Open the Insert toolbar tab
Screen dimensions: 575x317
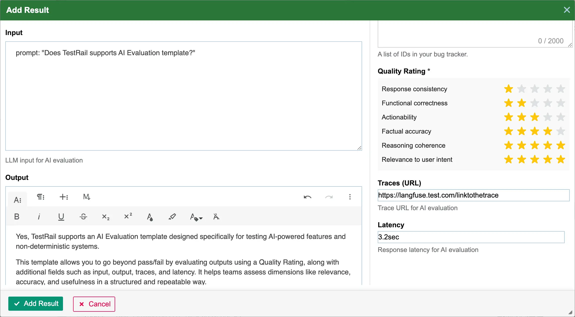[x=64, y=197]
